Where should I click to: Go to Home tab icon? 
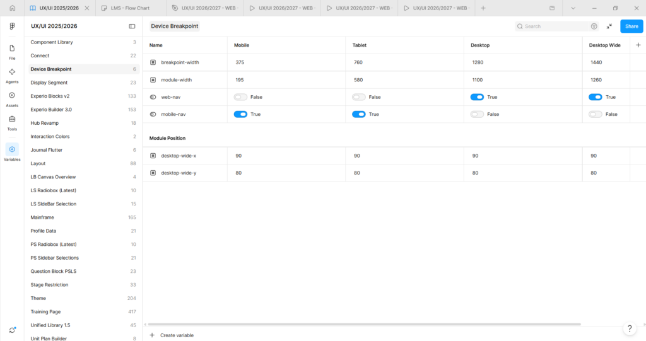pos(13,8)
